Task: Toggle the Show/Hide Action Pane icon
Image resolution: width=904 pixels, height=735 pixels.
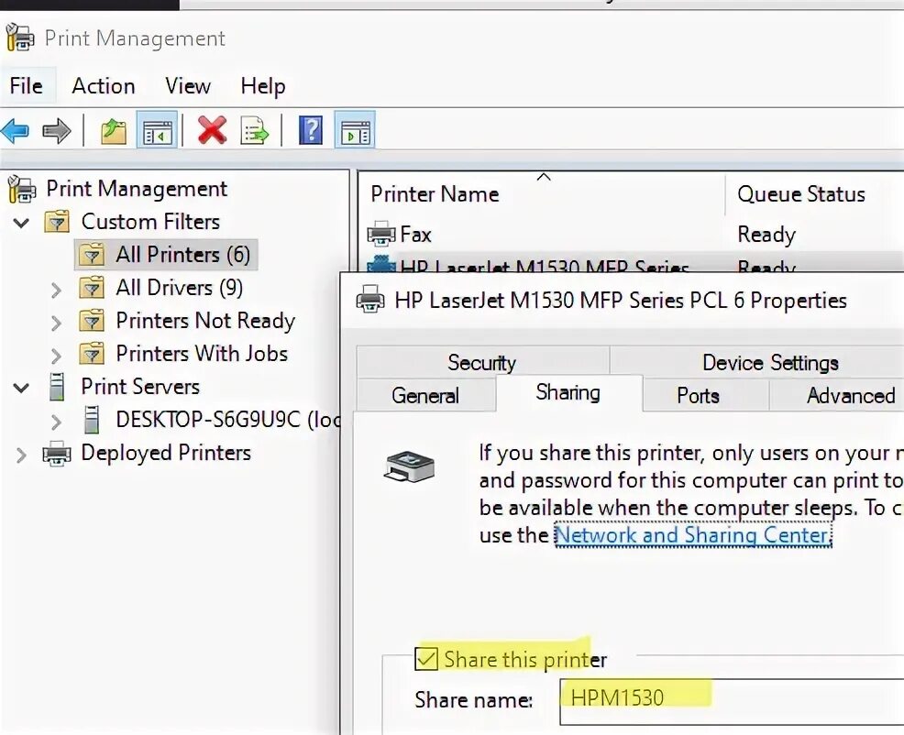Action: click(355, 131)
